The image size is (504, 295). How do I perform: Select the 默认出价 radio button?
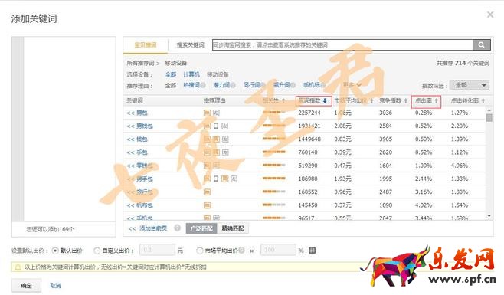click(x=55, y=251)
